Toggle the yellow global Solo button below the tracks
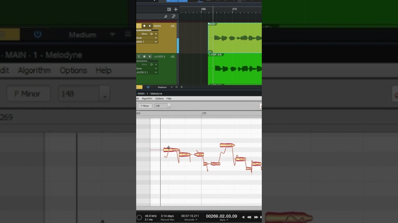The image size is (398, 223). [139, 87]
